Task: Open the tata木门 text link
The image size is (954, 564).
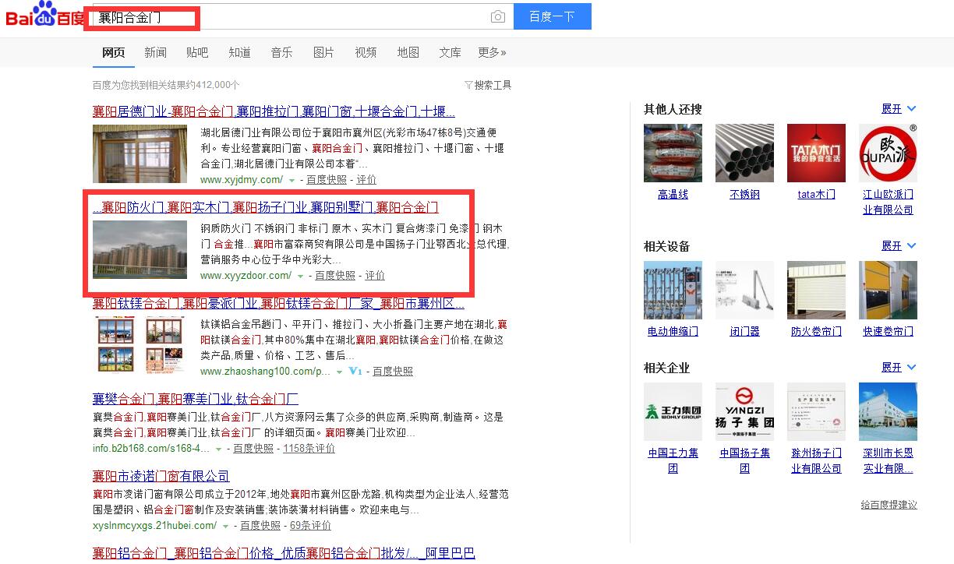Action: 816,195
